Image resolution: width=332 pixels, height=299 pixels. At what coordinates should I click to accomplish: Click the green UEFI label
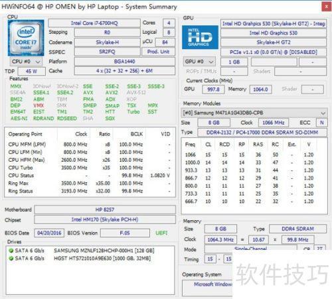(161, 233)
